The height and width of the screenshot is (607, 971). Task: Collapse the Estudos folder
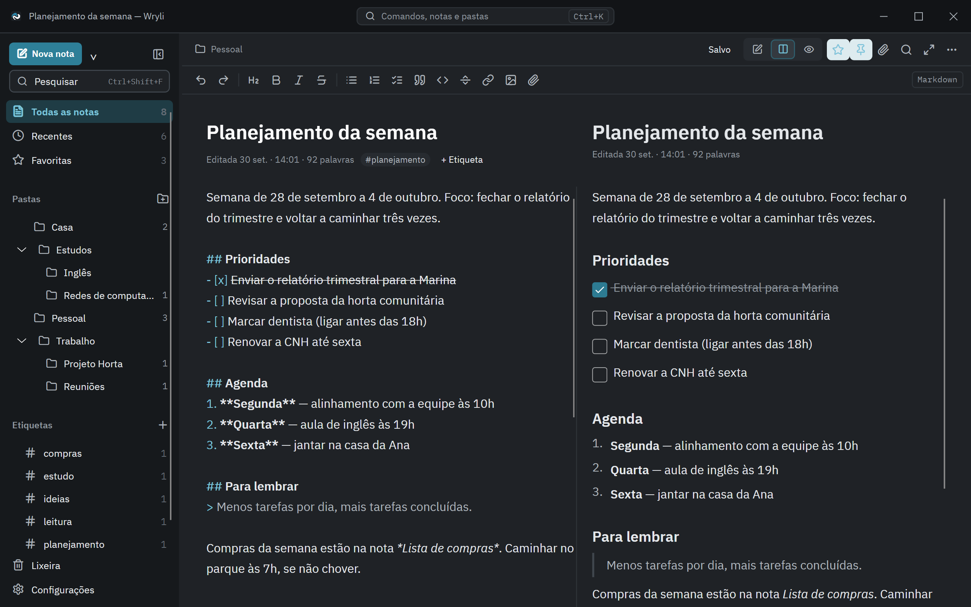click(x=22, y=250)
